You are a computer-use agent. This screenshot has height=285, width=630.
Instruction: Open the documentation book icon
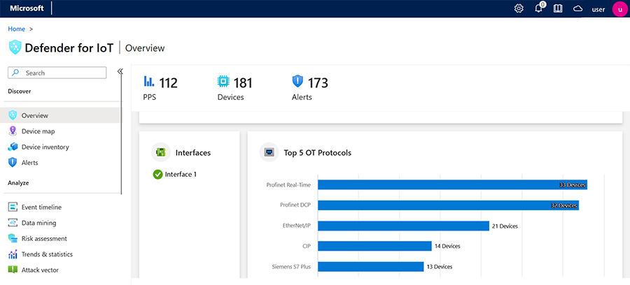558,9
